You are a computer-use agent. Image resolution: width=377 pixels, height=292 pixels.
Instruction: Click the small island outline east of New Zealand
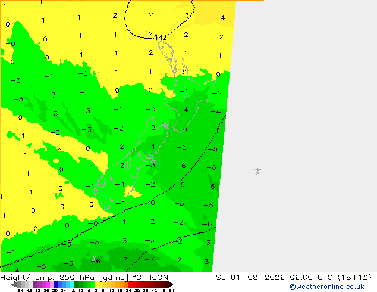[x=257, y=171]
